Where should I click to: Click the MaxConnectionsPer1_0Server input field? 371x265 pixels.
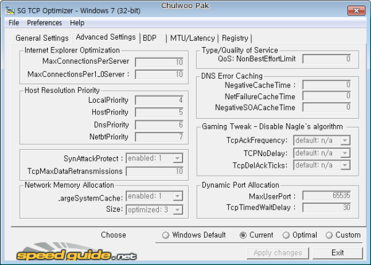[x=160, y=74]
